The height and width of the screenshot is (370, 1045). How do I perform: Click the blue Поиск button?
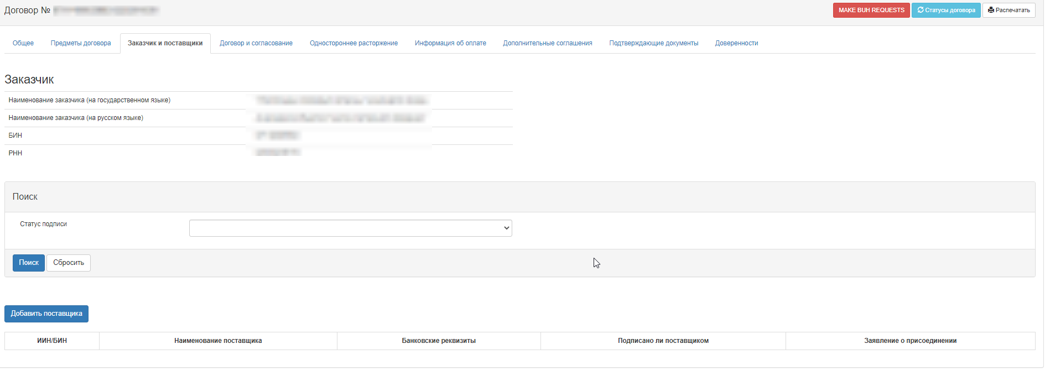coord(29,263)
